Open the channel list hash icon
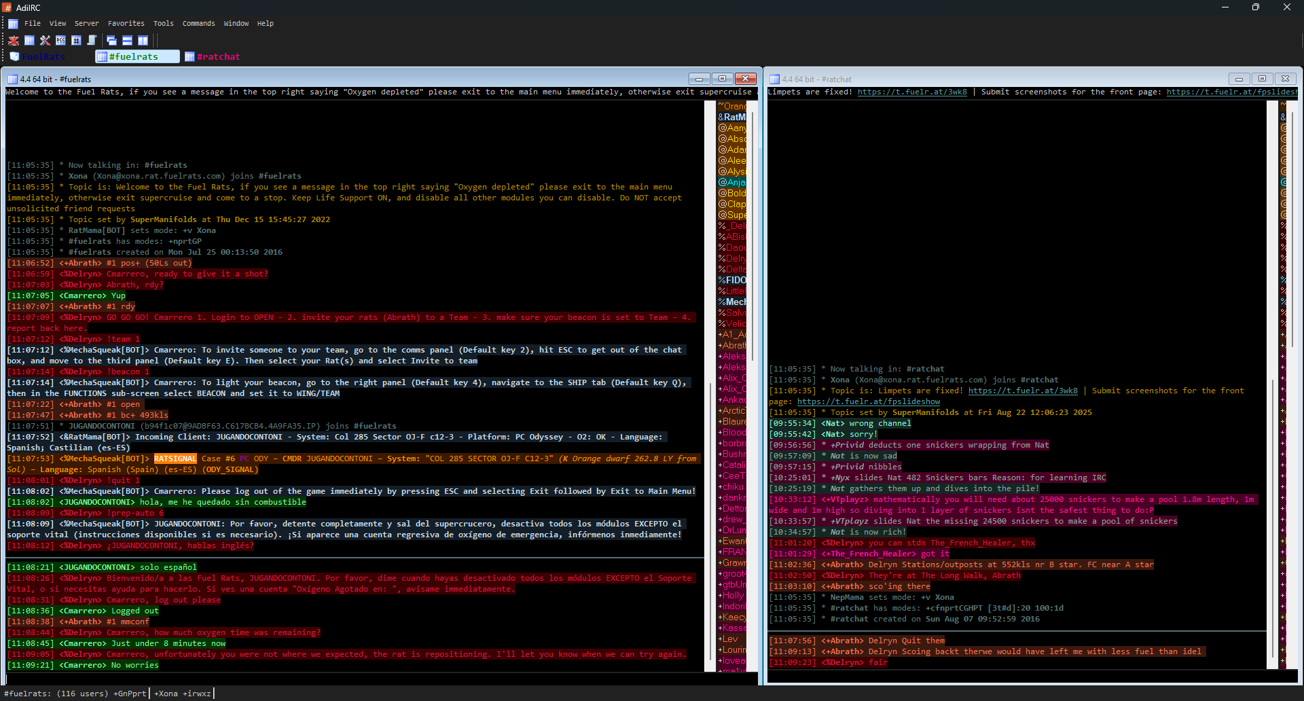The image size is (1304, 701). [x=76, y=41]
